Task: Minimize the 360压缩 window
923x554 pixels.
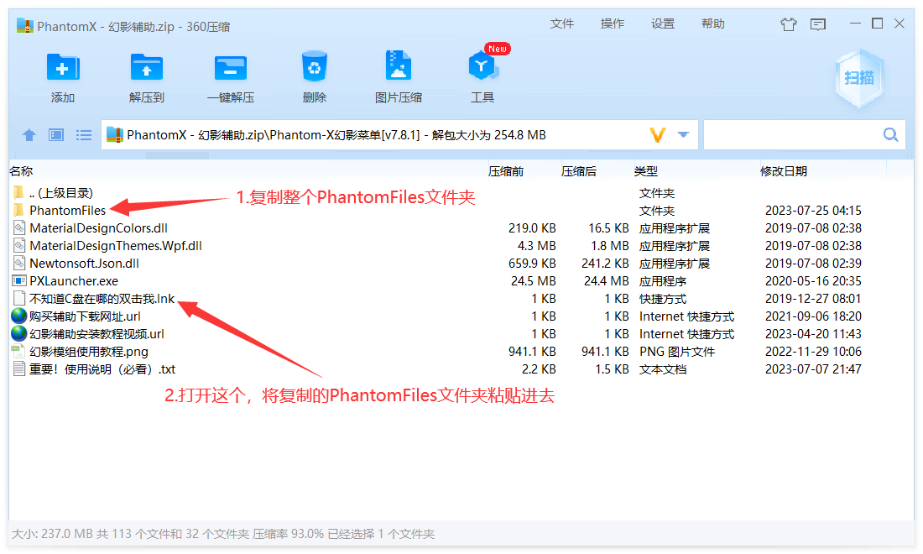Action: coord(855,24)
